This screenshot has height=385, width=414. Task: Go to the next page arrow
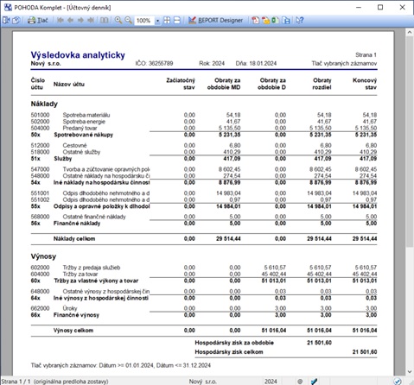click(x=80, y=20)
